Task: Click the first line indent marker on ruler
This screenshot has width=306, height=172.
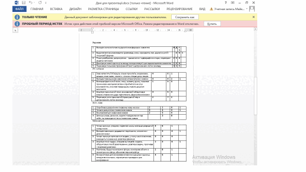Action: point(92,29)
